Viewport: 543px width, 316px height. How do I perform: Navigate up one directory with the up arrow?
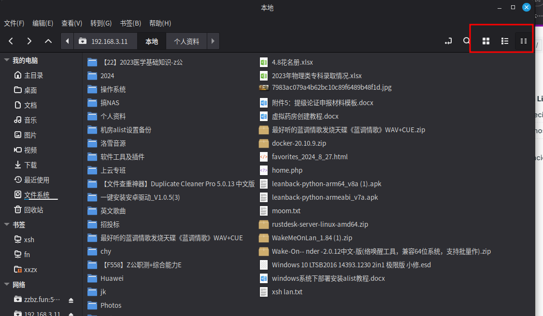pyautogui.click(x=47, y=41)
